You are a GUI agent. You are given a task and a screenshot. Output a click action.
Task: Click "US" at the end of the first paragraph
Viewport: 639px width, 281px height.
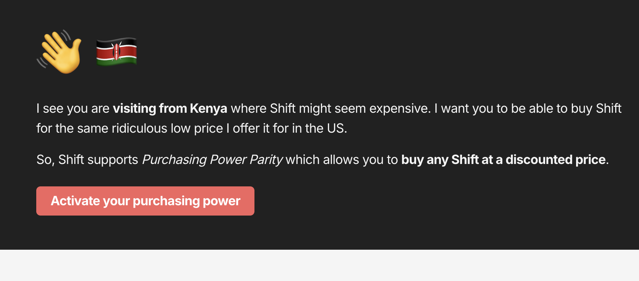pyautogui.click(x=335, y=128)
